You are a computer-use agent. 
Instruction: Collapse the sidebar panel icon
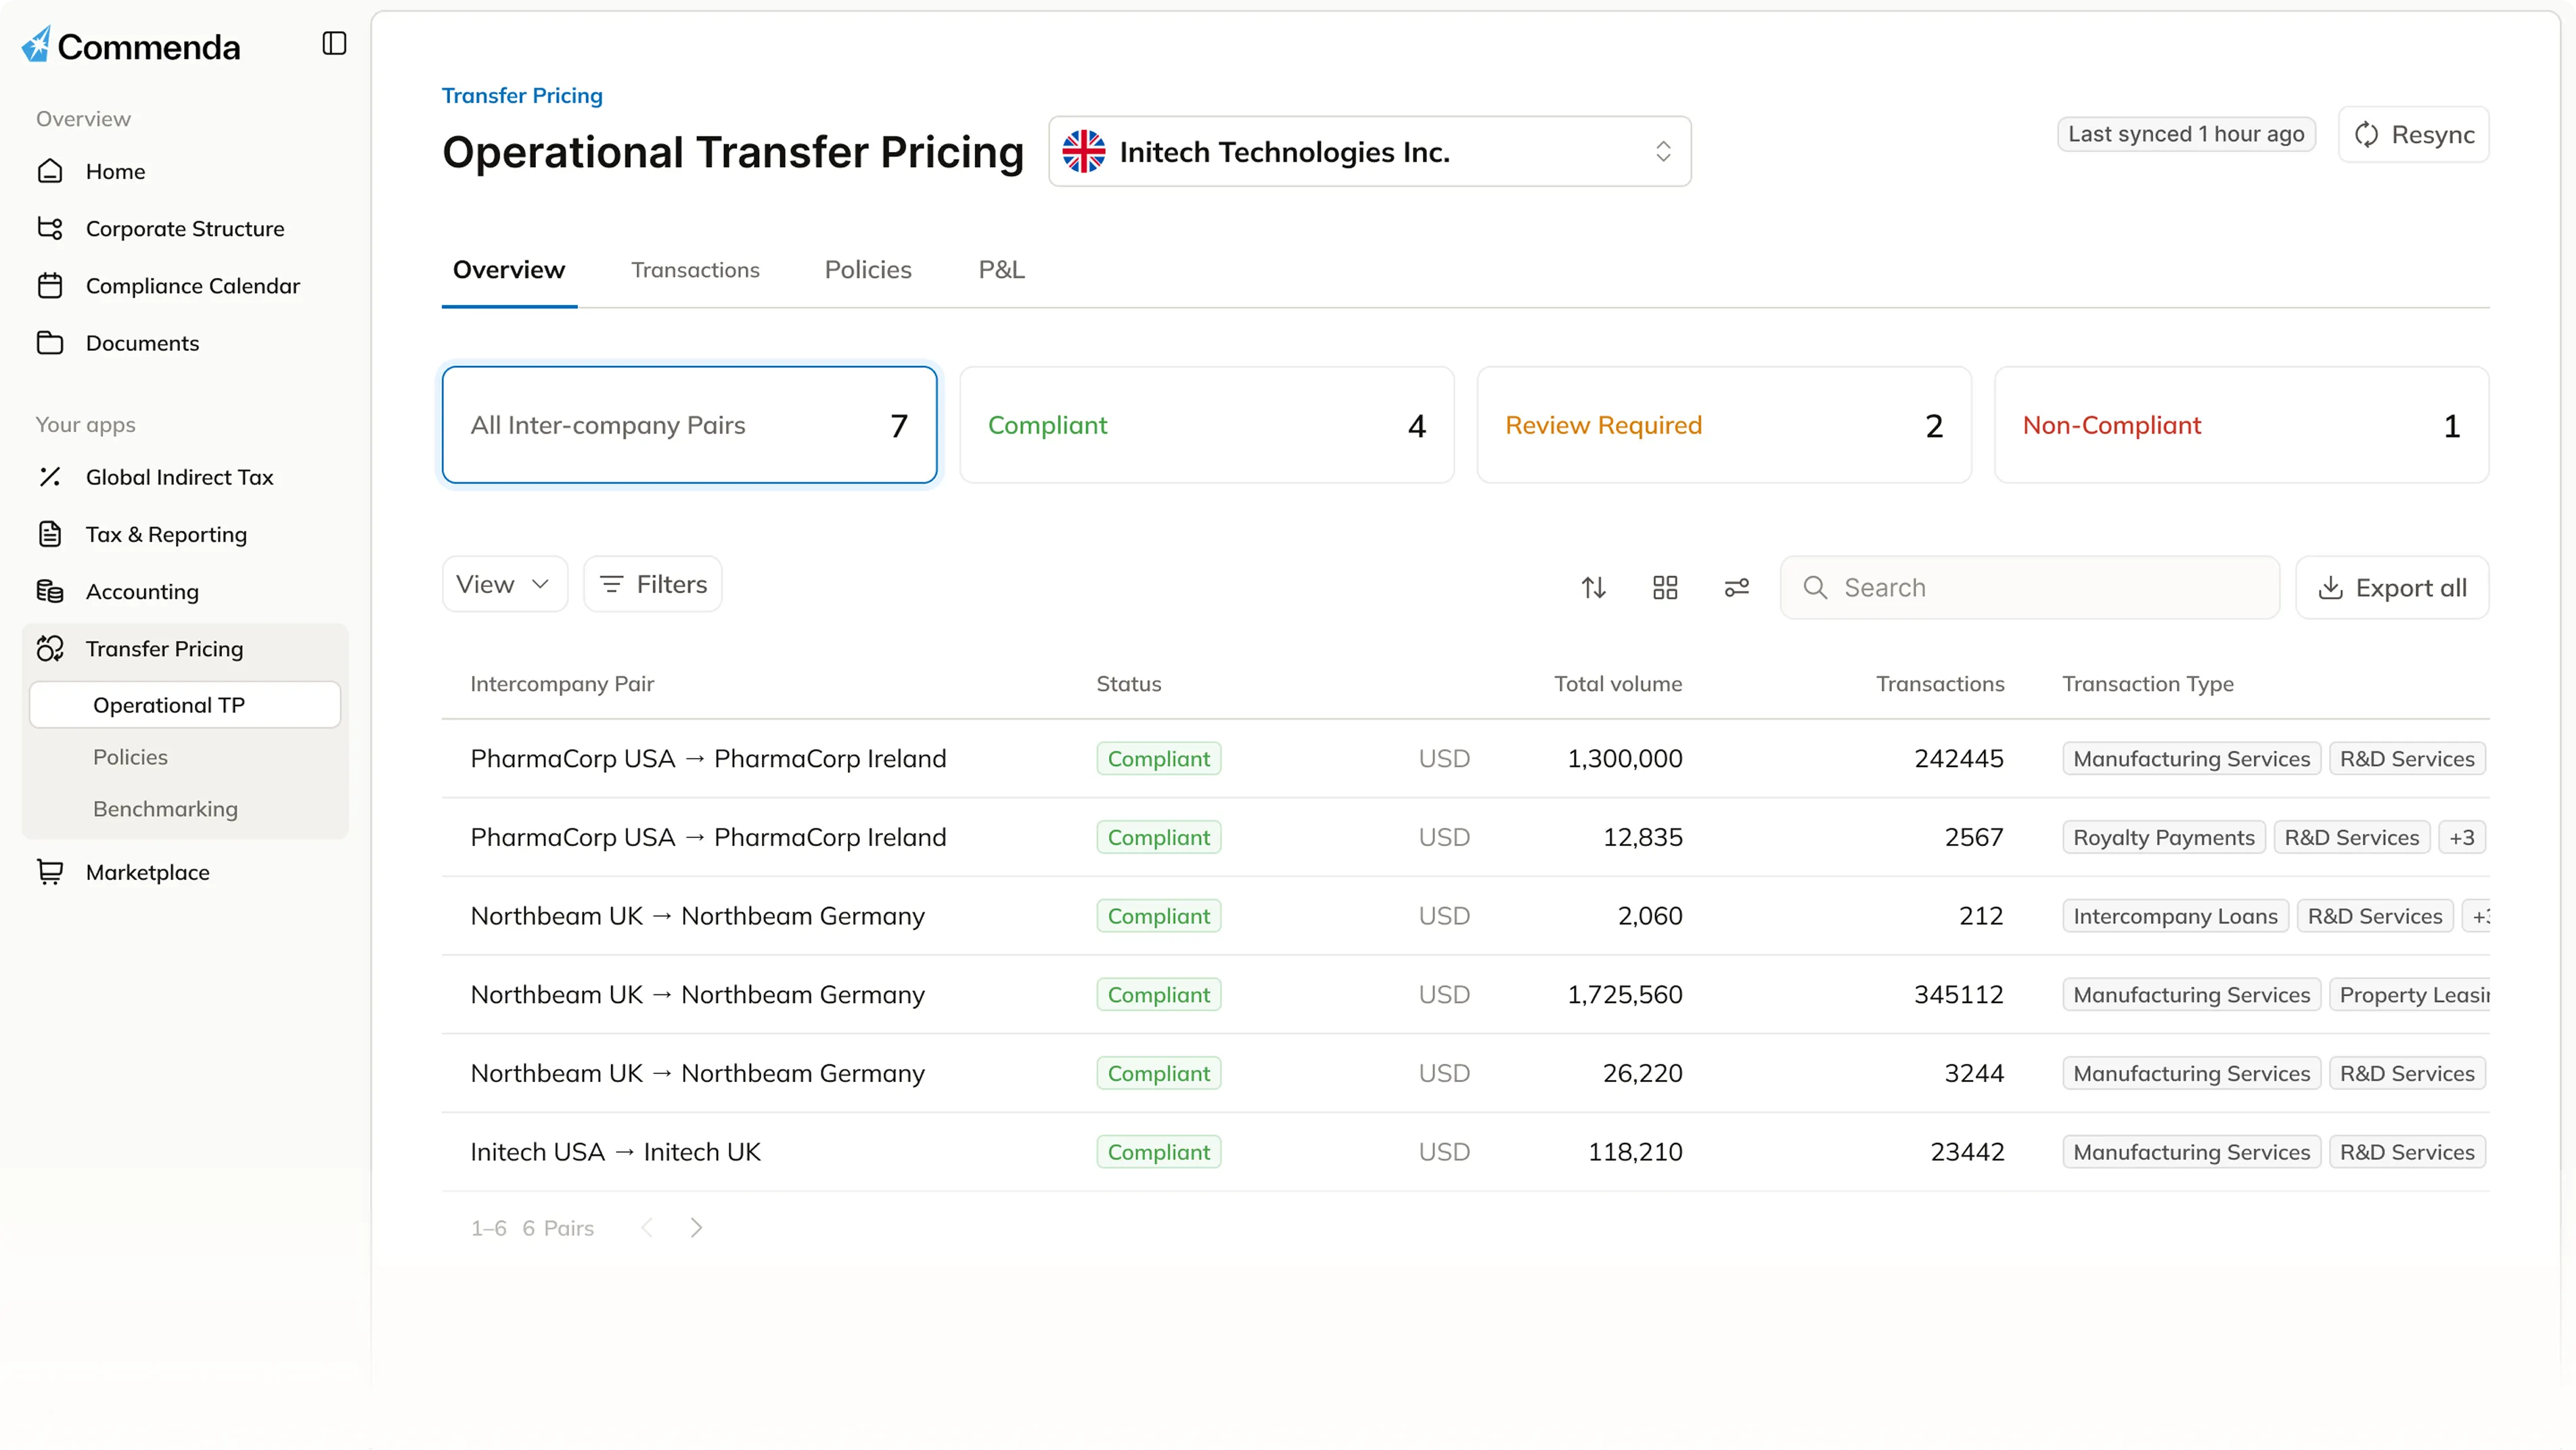[334, 43]
